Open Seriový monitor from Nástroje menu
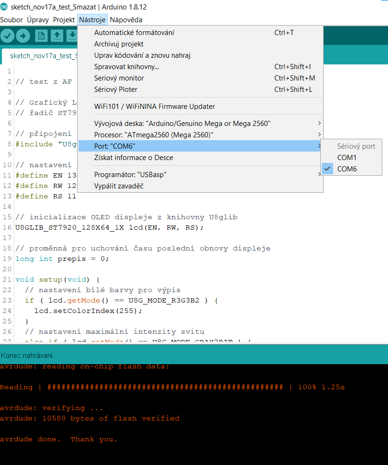388x465 pixels. 119,78
